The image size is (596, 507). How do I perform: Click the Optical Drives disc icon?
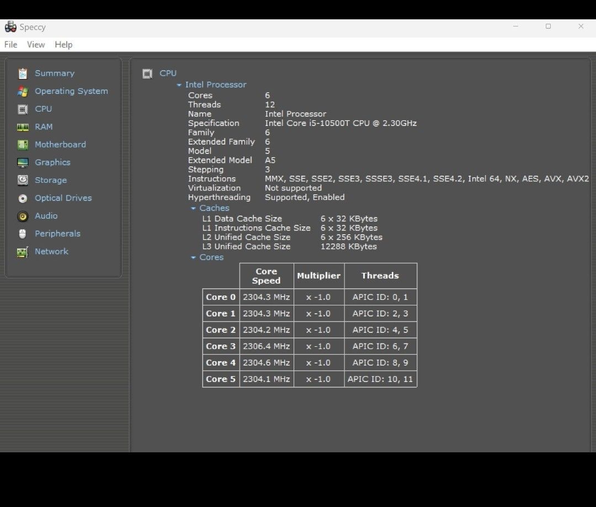[23, 198]
